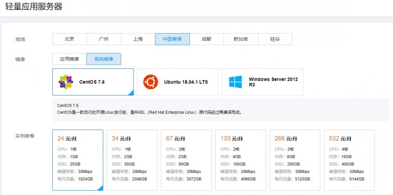Click the Ubuntu logo icon
Viewport: 393px width, 195px height.
pyautogui.click(x=151, y=82)
